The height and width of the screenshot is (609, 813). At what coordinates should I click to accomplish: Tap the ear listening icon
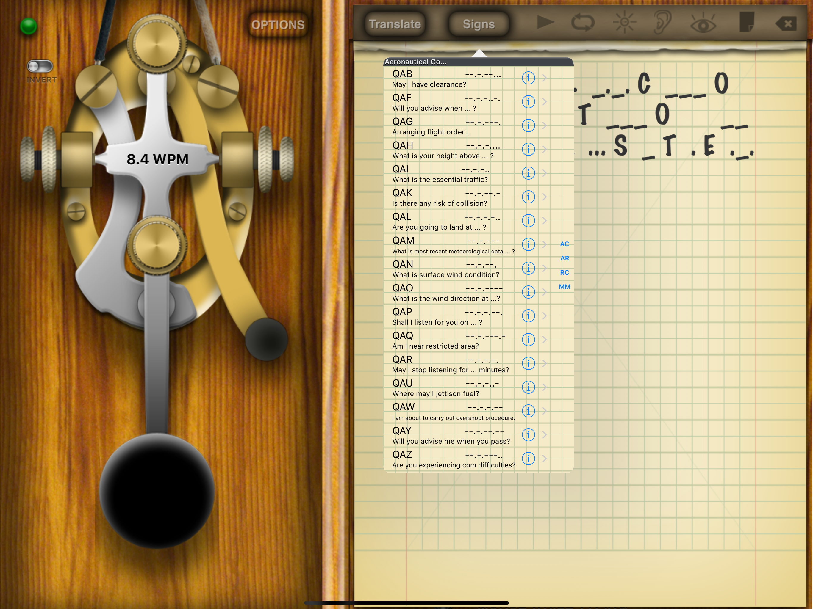(x=663, y=22)
